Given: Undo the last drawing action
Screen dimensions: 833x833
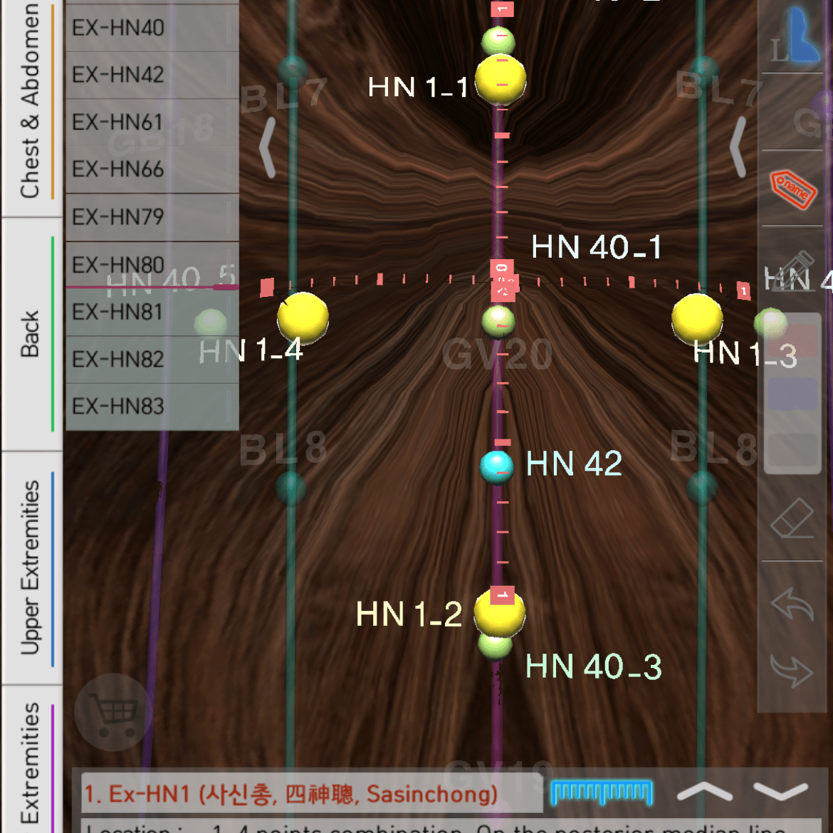Looking at the screenshot, I should (792, 605).
